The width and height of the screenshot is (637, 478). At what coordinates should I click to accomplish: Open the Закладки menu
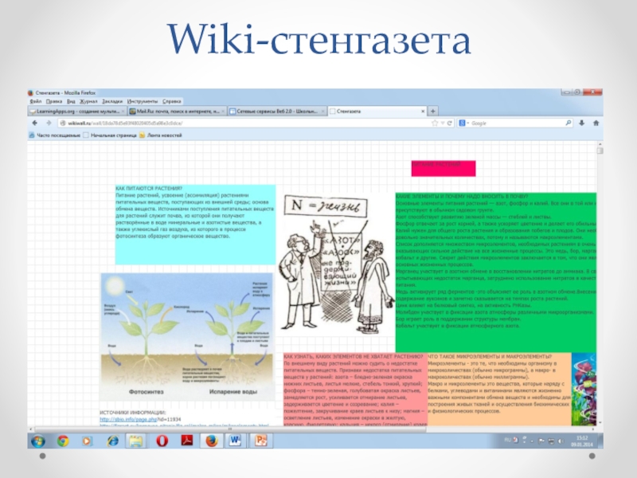(x=112, y=101)
